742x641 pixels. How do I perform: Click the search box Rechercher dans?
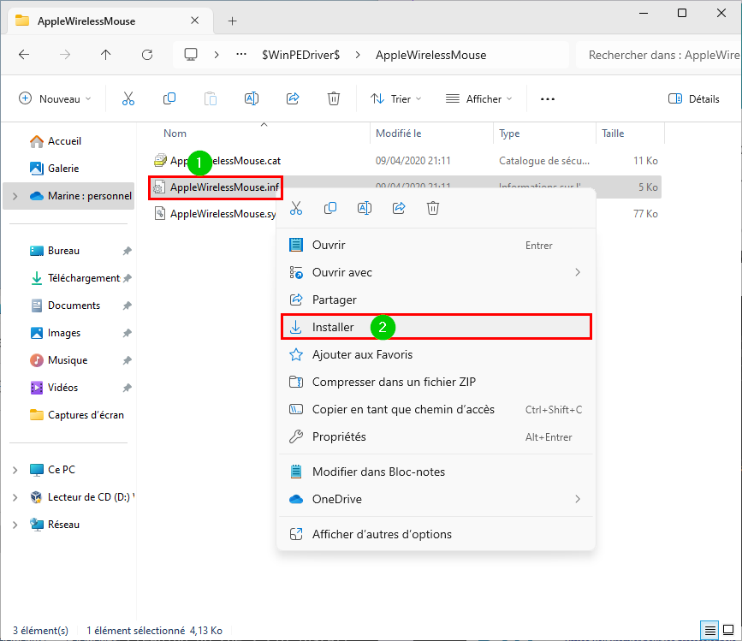[x=659, y=55]
